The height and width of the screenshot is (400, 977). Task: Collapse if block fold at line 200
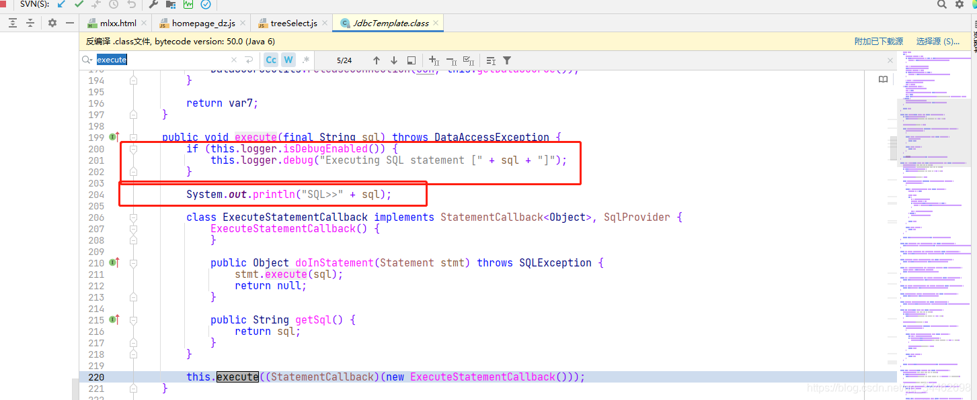[133, 149]
